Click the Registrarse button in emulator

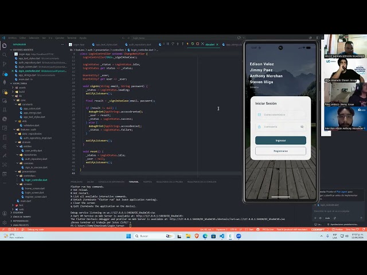tap(280, 151)
